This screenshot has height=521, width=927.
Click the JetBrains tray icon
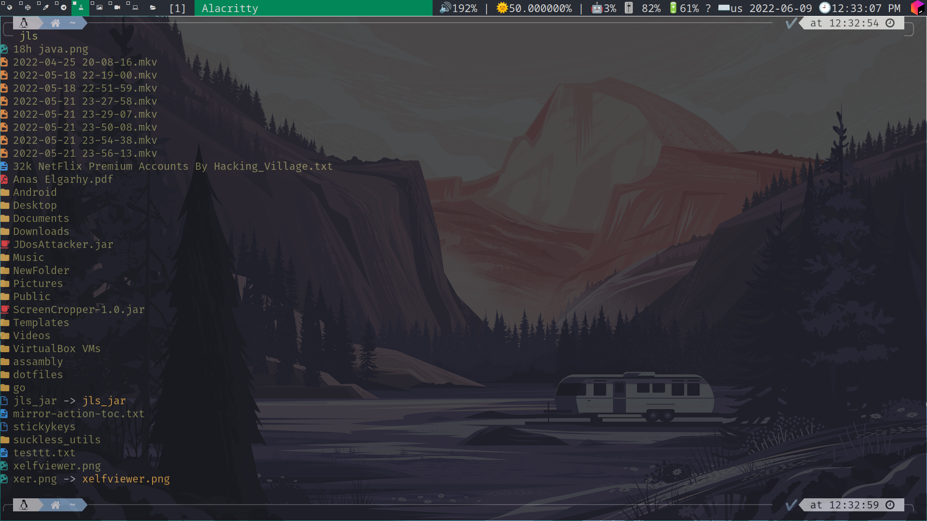(916, 8)
